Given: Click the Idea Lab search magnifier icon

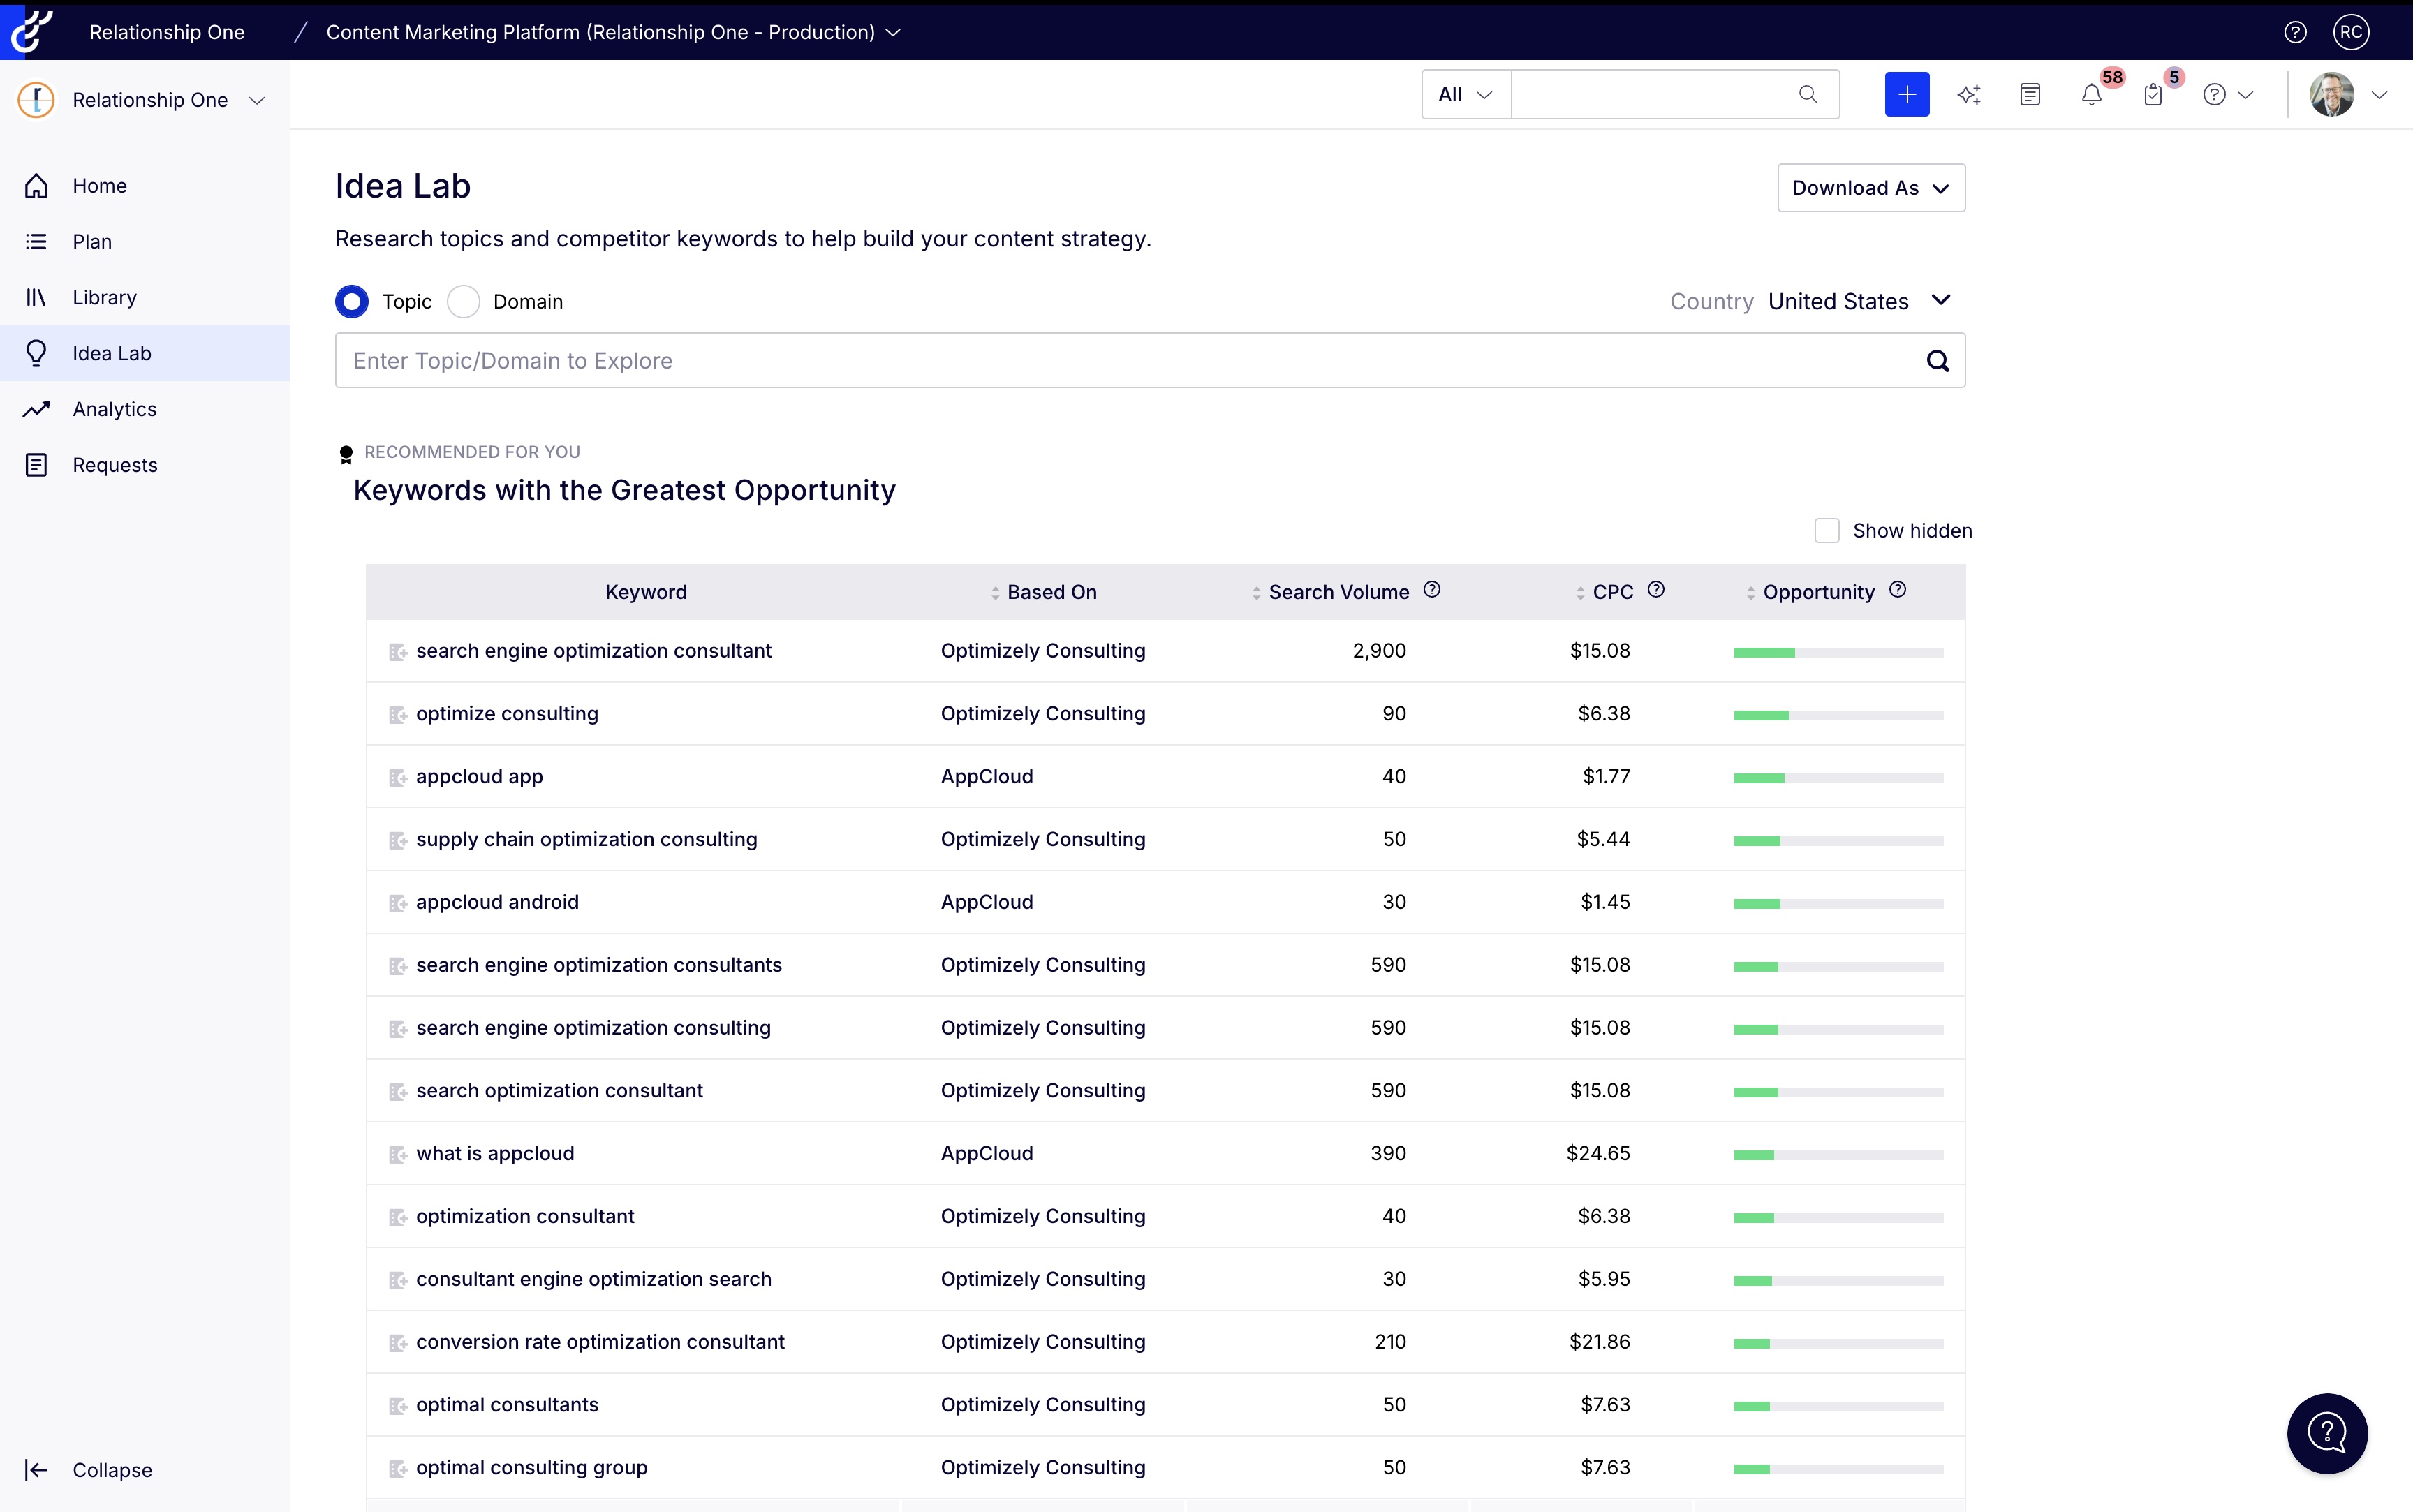Looking at the screenshot, I should point(1937,361).
